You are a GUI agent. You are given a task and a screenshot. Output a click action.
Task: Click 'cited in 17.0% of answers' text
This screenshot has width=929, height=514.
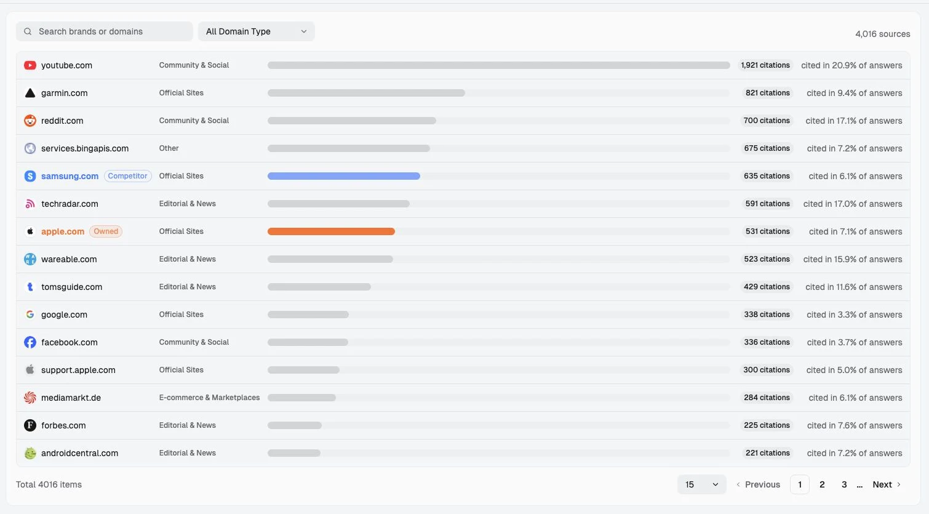[x=853, y=204]
